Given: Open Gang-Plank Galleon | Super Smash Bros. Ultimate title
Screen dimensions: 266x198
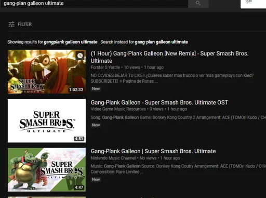Looking at the screenshot, I should [x=153, y=151].
